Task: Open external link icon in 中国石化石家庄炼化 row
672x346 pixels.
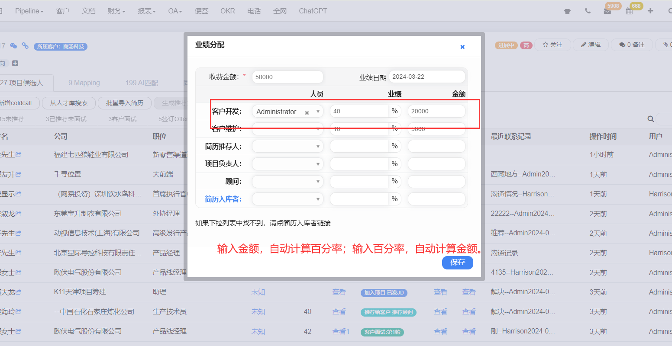Action: pos(19,311)
